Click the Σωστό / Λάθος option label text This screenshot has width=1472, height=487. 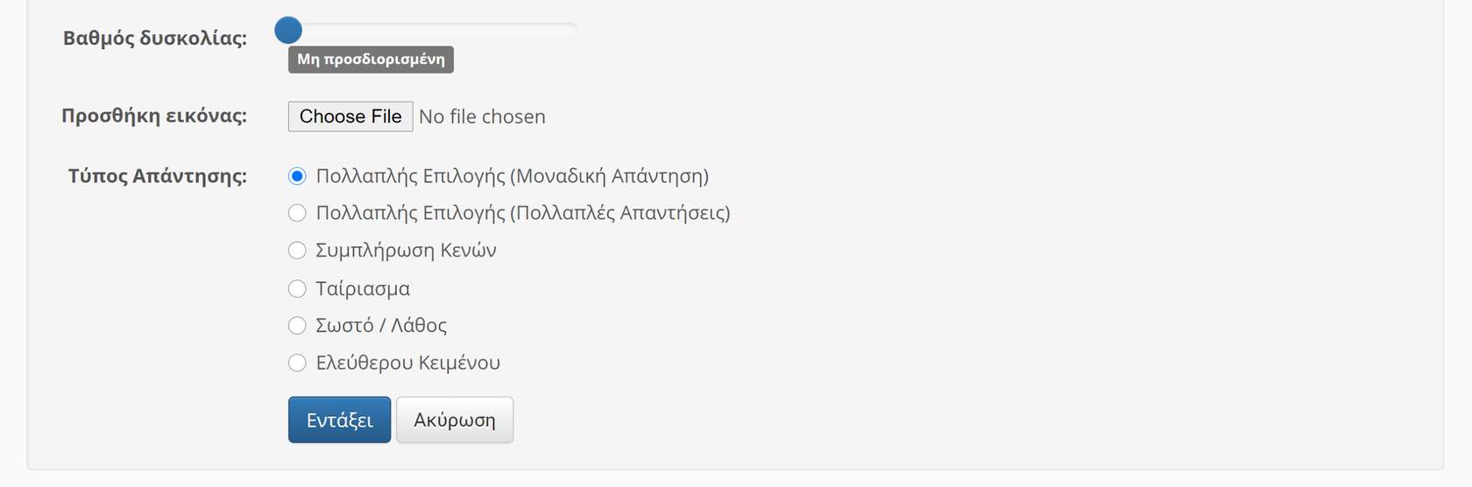click(x=381, y=326)
